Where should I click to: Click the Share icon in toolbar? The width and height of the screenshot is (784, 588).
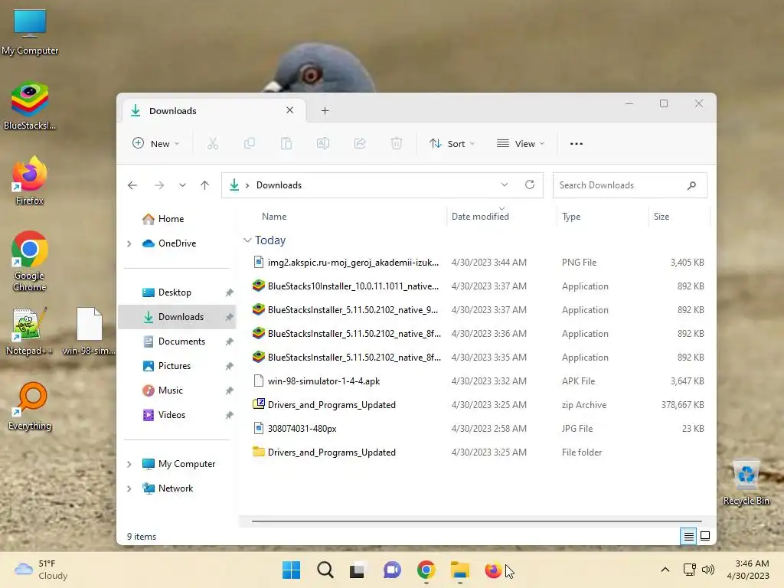coord(360,144)
